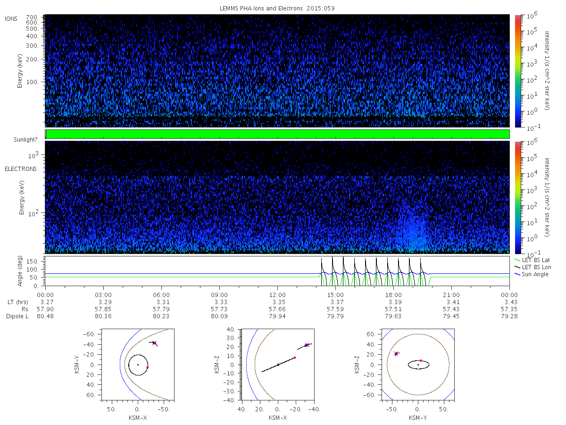
Task: Click the ELECTRONS panel label
Action: tap(20, 169)
